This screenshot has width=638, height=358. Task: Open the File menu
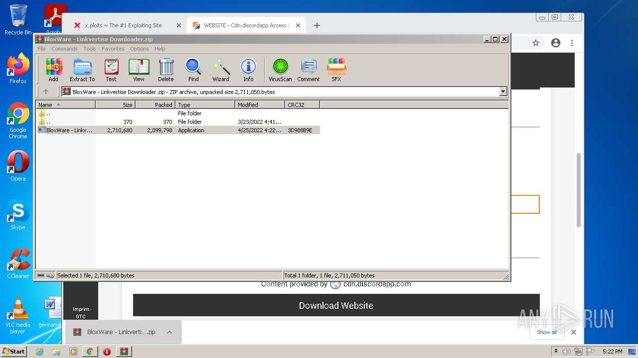41,49
